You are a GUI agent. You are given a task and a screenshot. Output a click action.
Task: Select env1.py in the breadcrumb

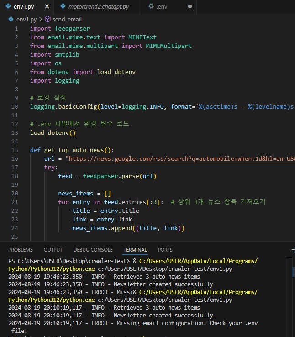[26, 20]
